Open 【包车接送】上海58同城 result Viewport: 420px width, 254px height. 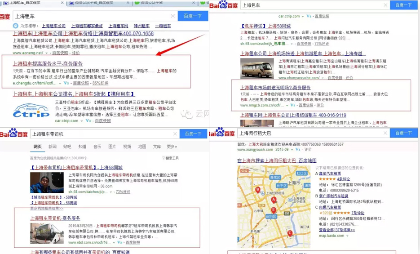265,26
